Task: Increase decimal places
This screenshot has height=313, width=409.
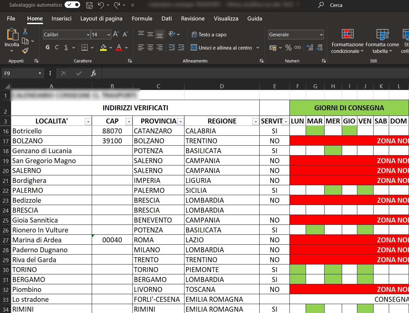Action: [x=310, y=48]
